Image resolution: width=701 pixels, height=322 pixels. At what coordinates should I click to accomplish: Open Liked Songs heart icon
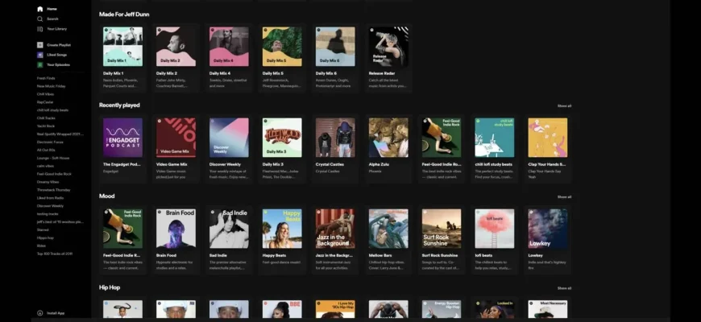point(39,55)
